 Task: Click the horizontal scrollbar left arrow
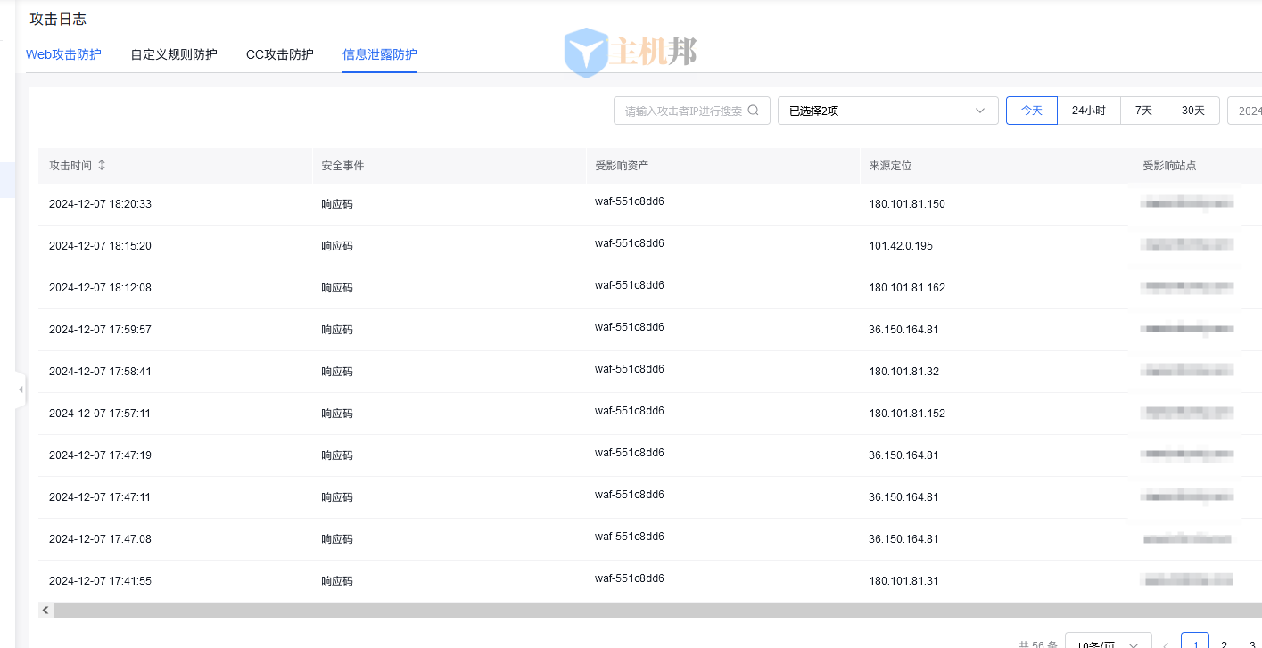(x=45, y=611)
